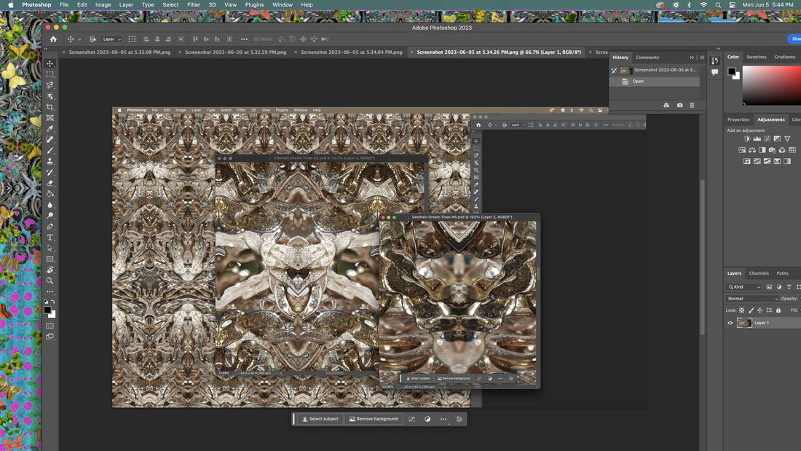Open the Kind layer filter dropdown

click(743, 287)
